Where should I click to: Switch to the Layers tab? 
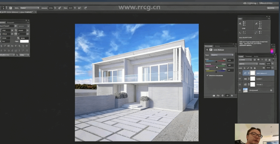click(x=241, y=56)
